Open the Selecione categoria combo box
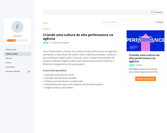167x133 pixels. tap(126, 22)
